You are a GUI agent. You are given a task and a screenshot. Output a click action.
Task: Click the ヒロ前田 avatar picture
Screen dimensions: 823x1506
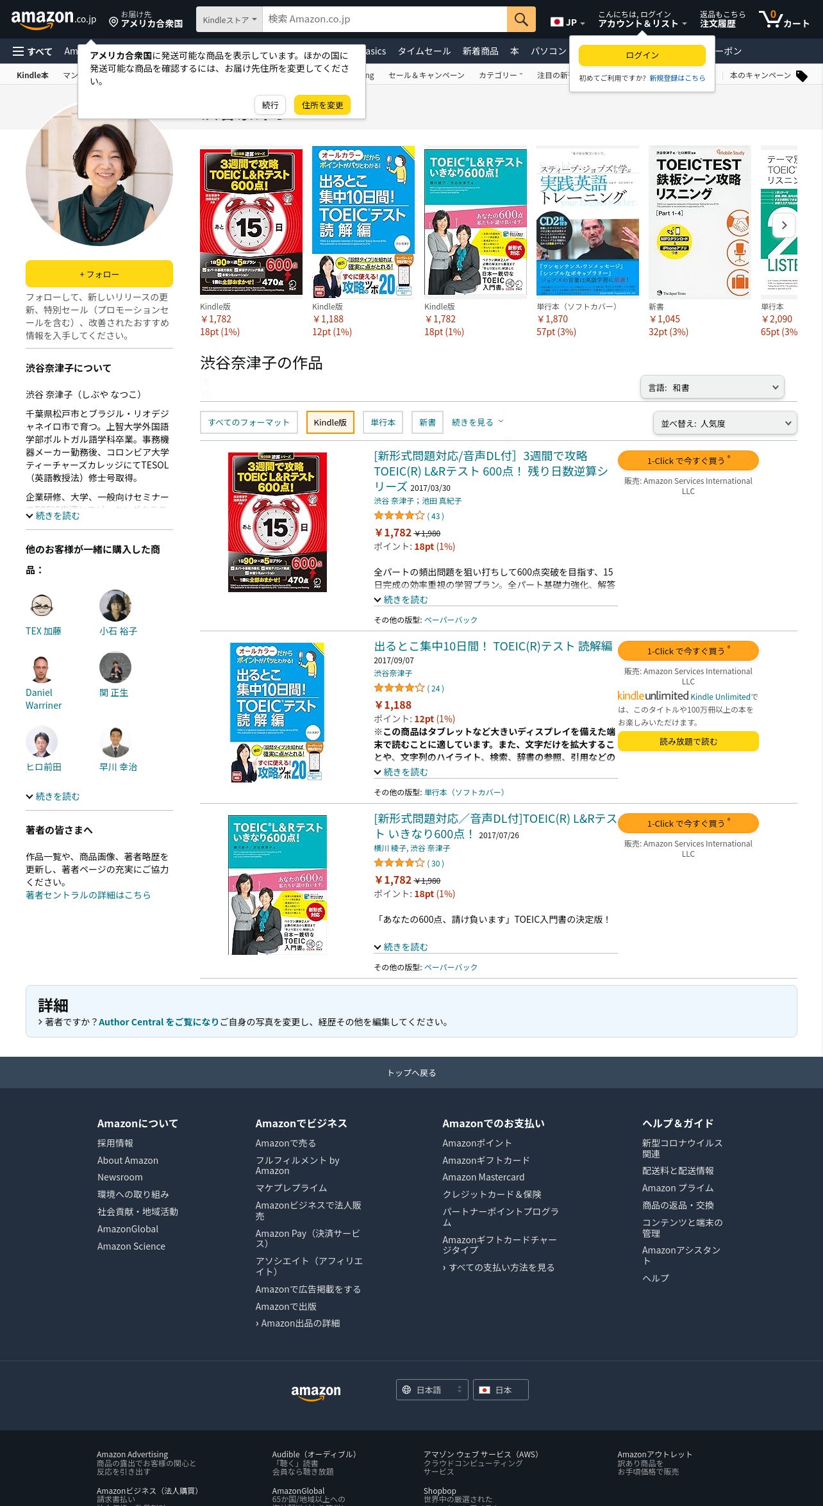(x=42, y=741)
